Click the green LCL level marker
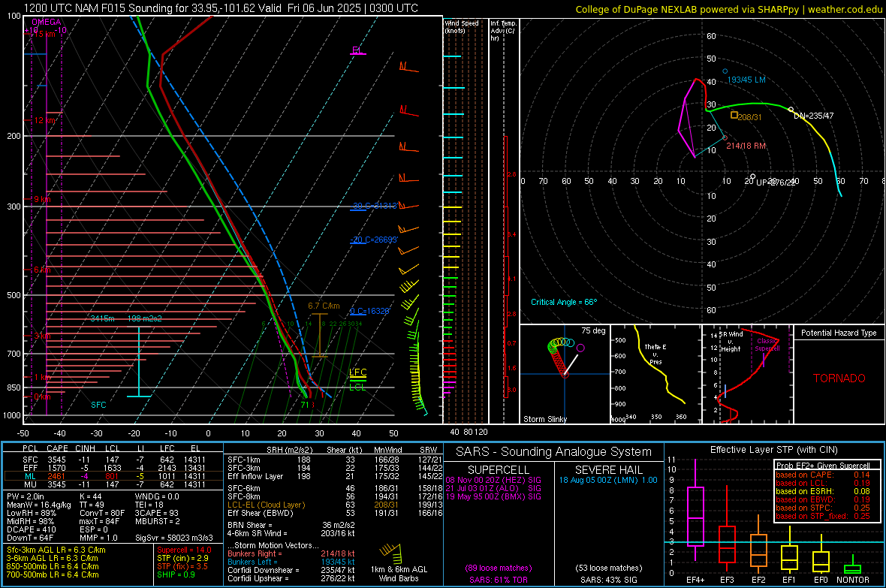Image resolution: width=886 pixels, height=588 pixels. click(357, 386)
